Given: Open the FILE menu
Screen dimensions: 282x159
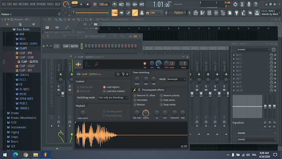Looking at the screenshot, I should tap(4, 4).
